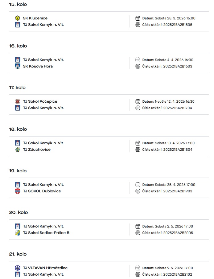
Task: Click the TJ Zduchovice club crest
Action: 18,150
